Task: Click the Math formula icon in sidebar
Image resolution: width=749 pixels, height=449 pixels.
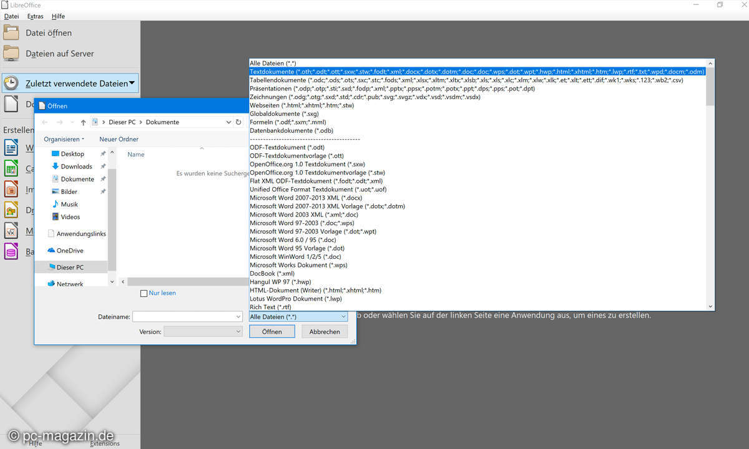Action: point(11,231)
